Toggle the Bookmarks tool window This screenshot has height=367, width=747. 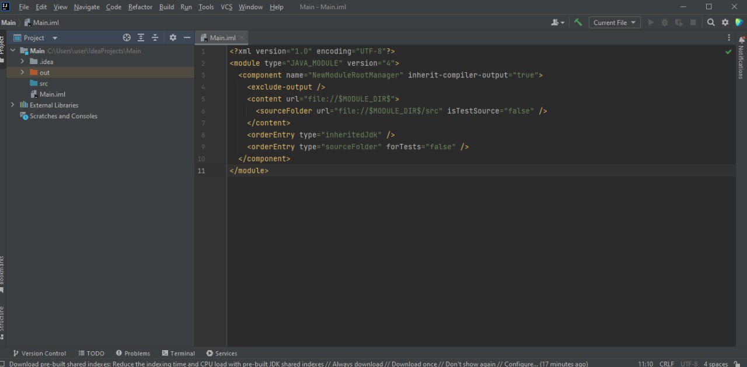pyautogui.click(x=2, y=274)
